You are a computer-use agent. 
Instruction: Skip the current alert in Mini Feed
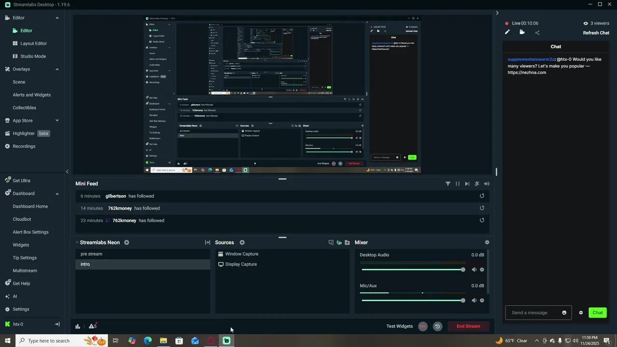(467, 184)
